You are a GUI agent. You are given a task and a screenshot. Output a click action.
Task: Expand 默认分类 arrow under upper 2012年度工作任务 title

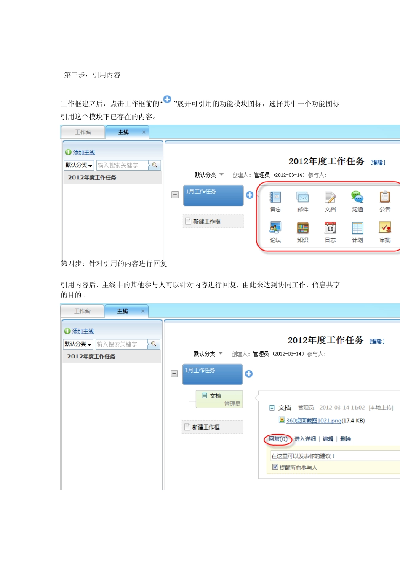click(221, 174)
